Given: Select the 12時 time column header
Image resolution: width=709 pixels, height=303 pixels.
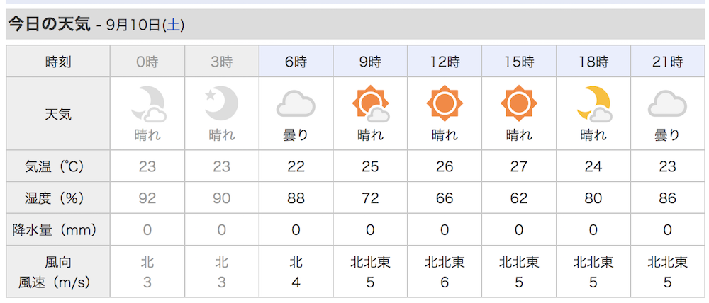Looking at the screenshot, I should tap(445, 62).
